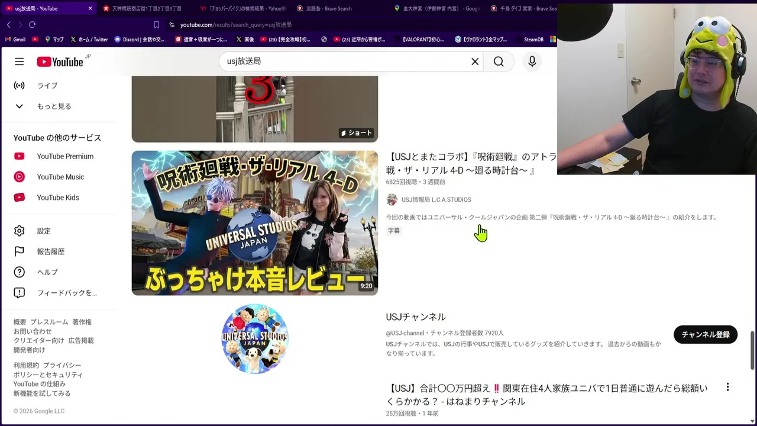Open 概要 footer link
Image resolution: width=757 pixels, height=426 pixels.
click(20, 322)
